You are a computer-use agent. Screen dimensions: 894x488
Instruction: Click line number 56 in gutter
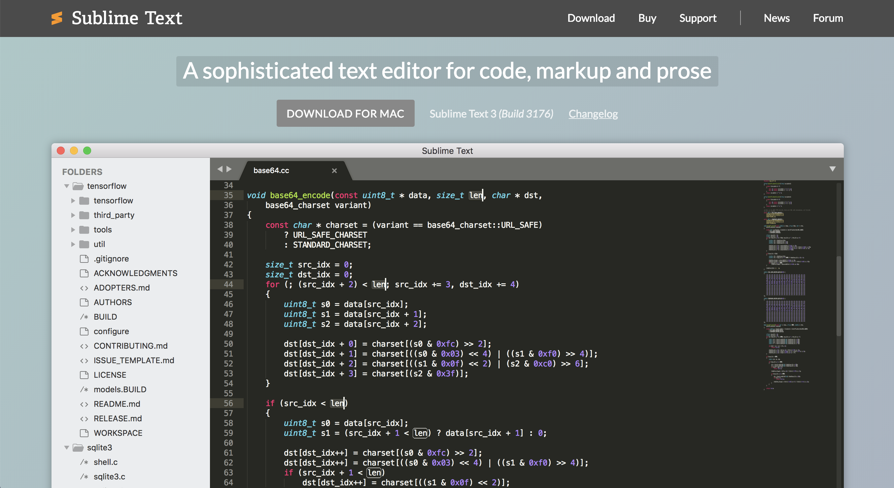(228, 403)
